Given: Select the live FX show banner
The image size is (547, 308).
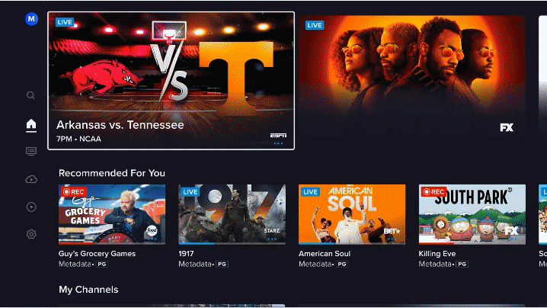Looking at the screenshot, I should coord(412,77).
